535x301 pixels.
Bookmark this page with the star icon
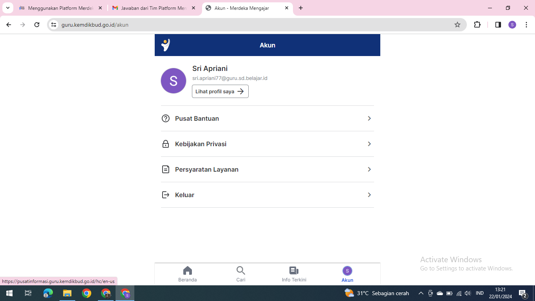(x=457, y=25)
